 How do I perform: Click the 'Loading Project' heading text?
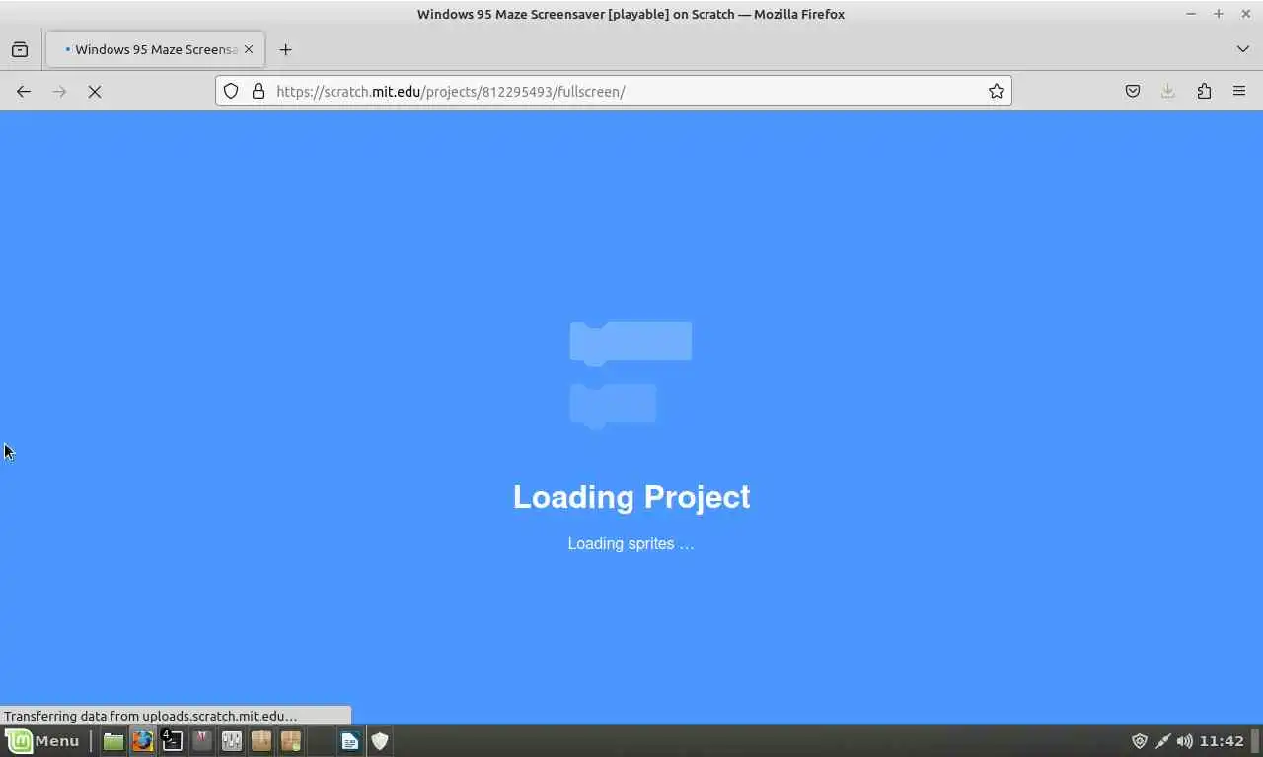click(631, 497)
